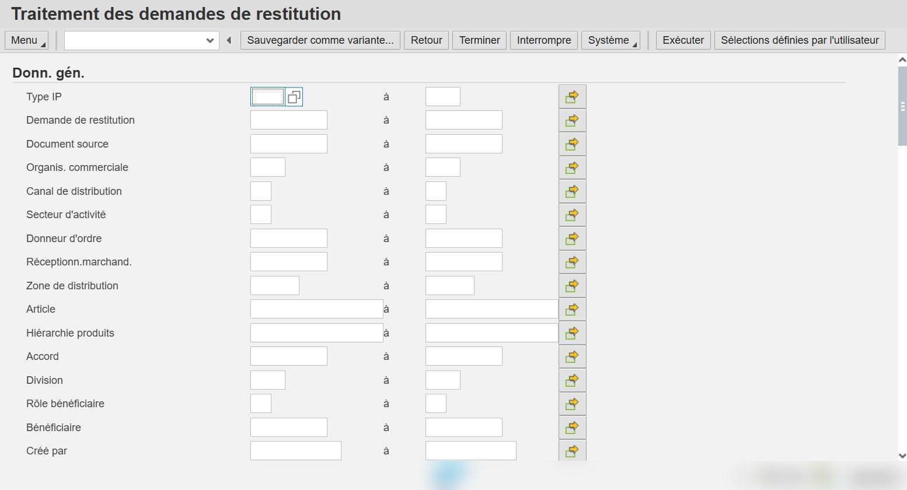
Task: Collapse the command field with the arrow
Action: 229,40
